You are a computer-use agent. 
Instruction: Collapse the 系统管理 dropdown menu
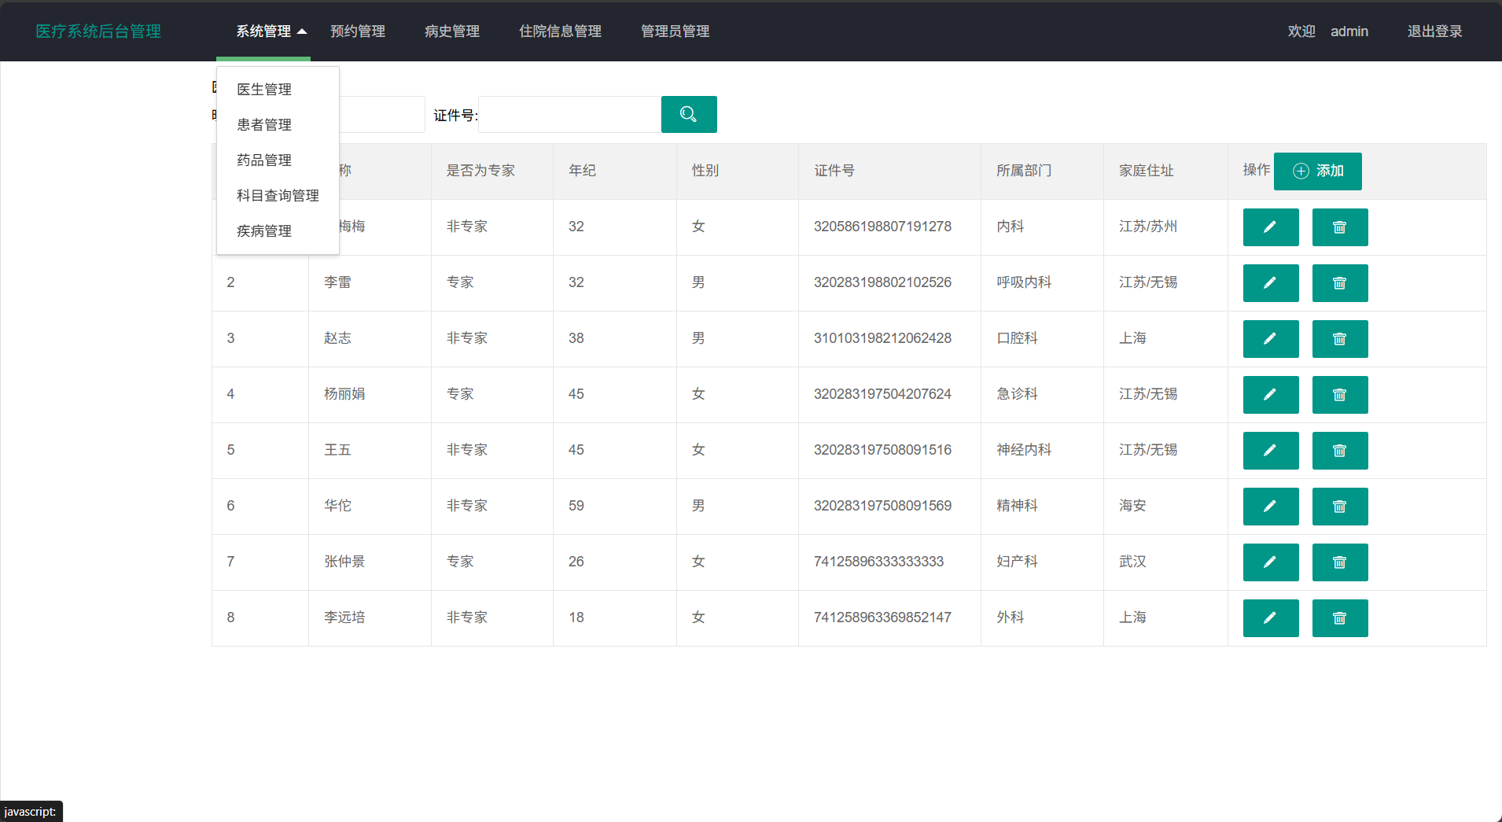pyautogui.click(x=271, y=31)
